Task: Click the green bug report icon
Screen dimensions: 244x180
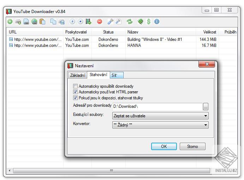Action: 141,21
